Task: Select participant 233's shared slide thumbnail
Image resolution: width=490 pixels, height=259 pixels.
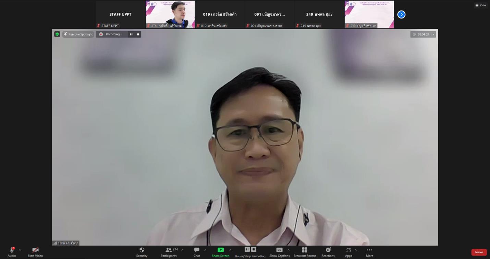Action: [x=369, y=14]
